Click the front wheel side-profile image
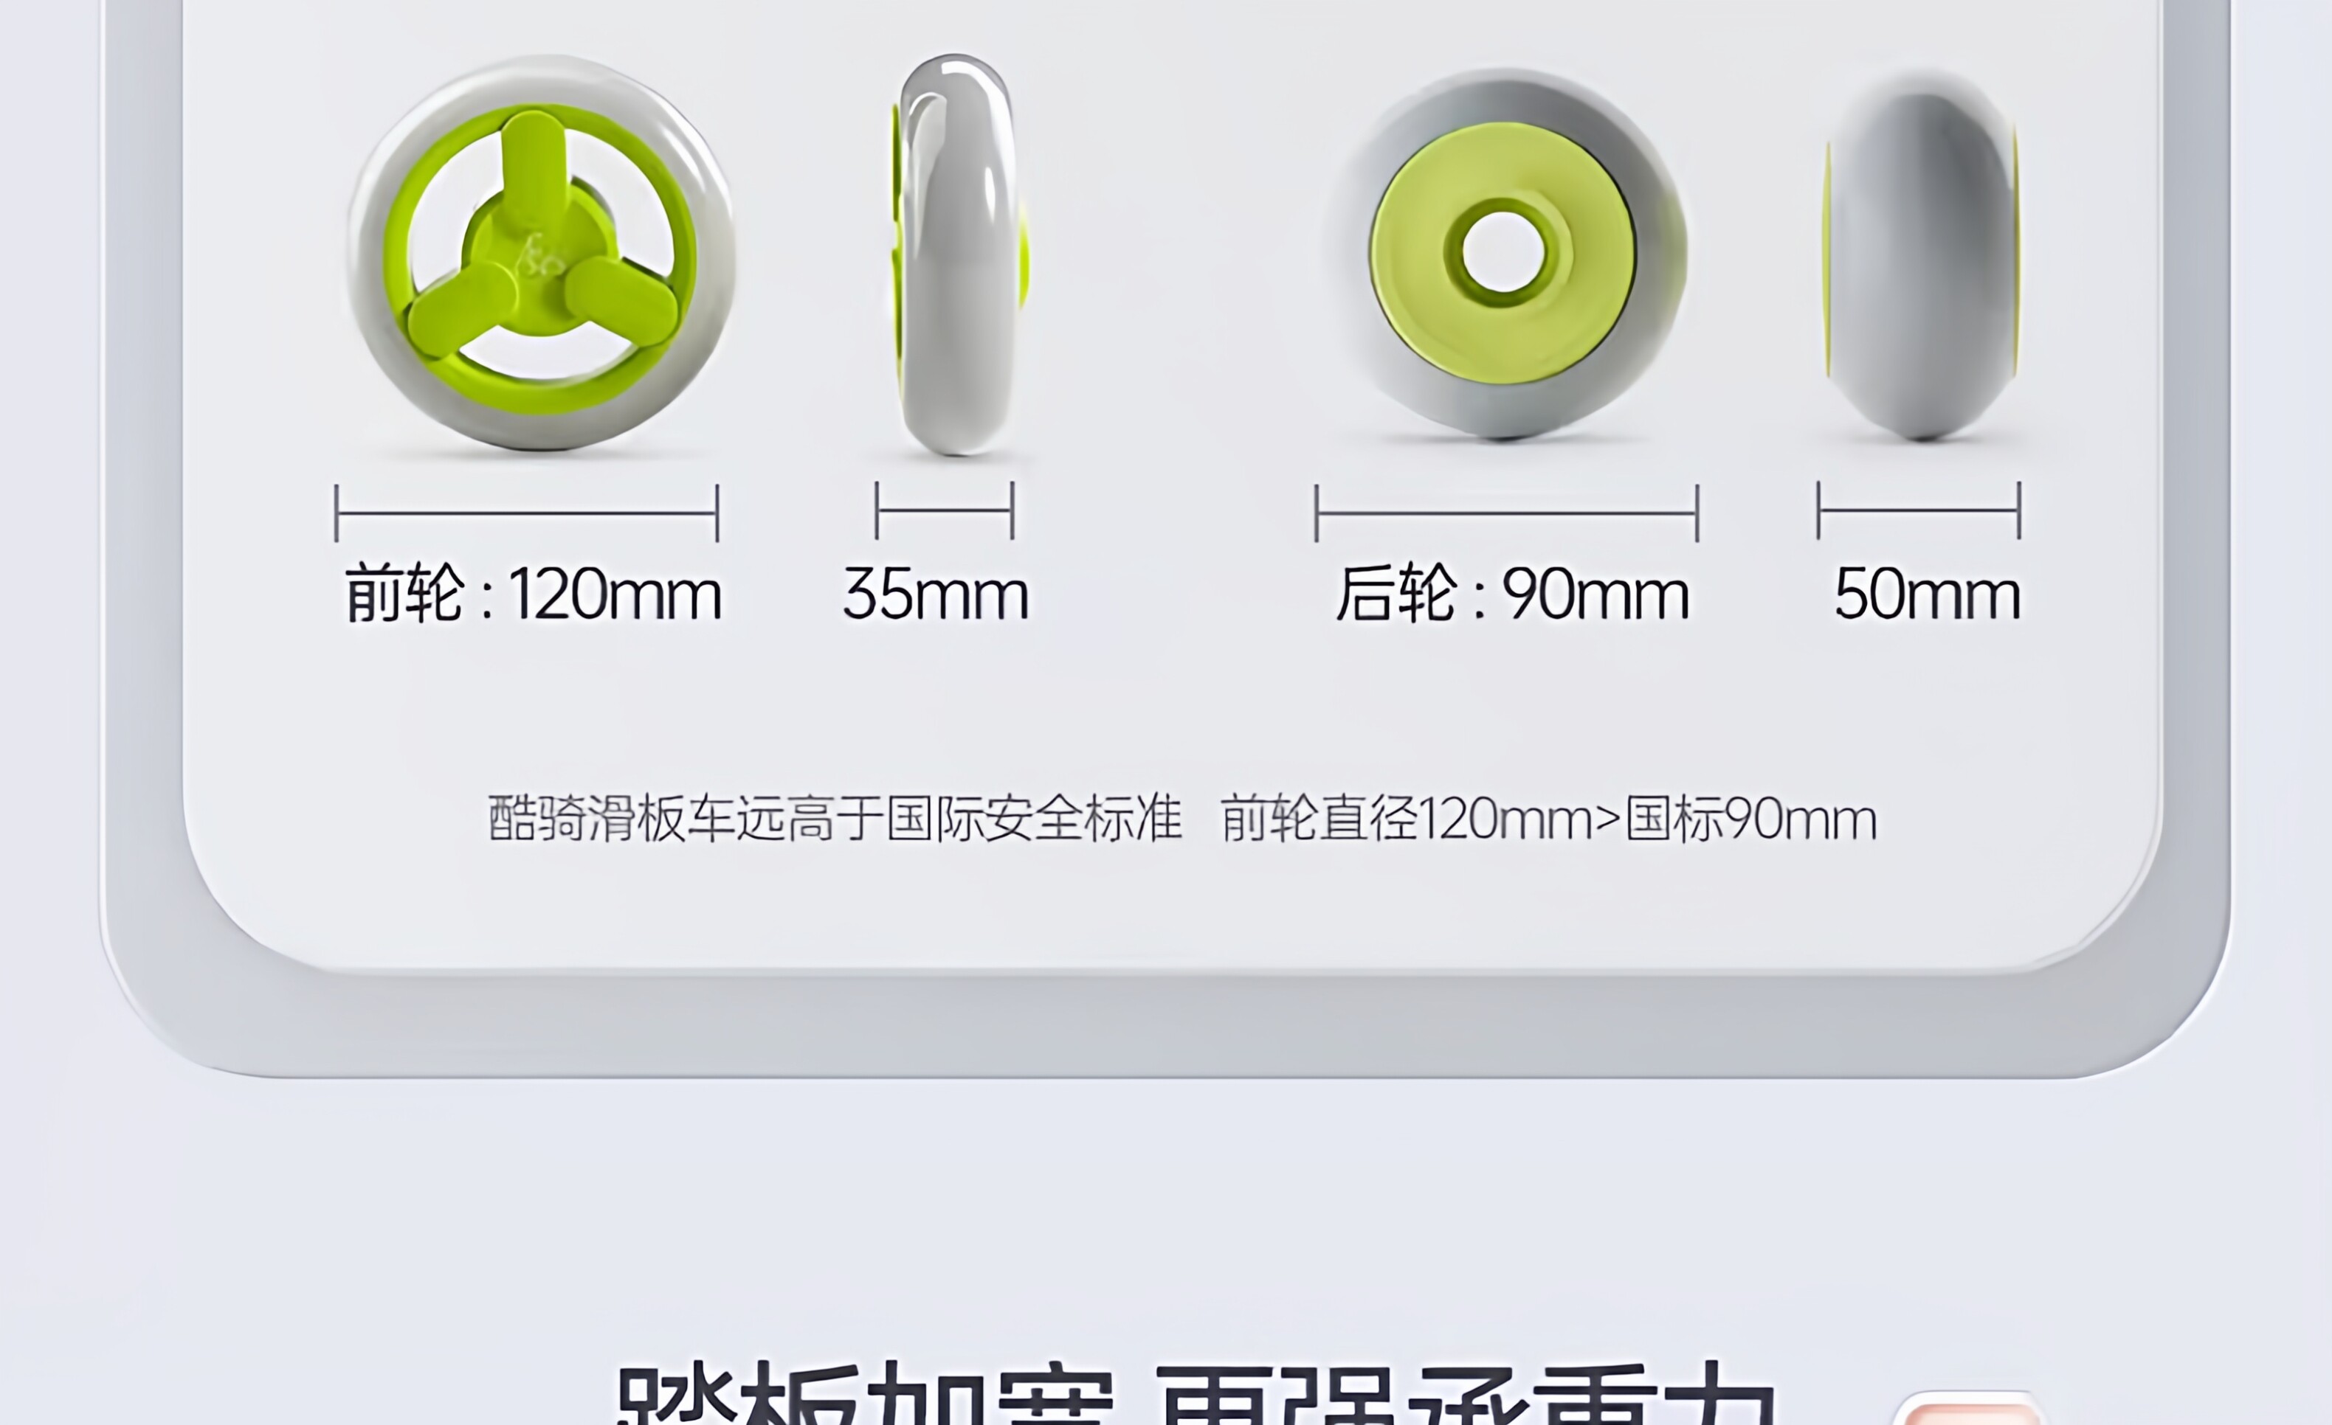This screenshot has width=2332, height=1425. (x=959, y=254)
